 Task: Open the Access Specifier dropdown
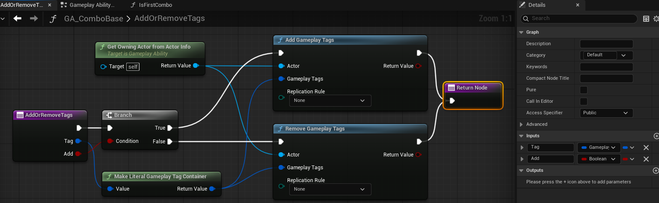[x=606, y=113]
